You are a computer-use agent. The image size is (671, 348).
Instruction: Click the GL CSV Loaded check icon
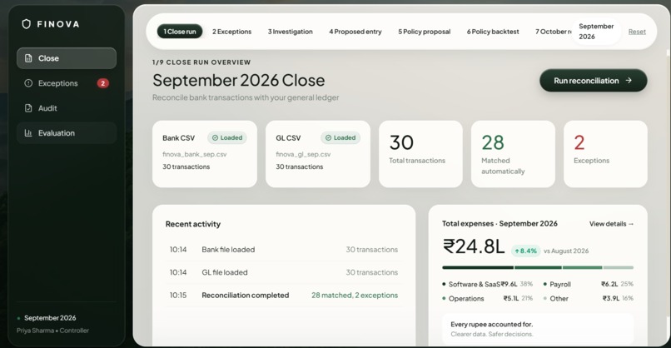(328, 138)
